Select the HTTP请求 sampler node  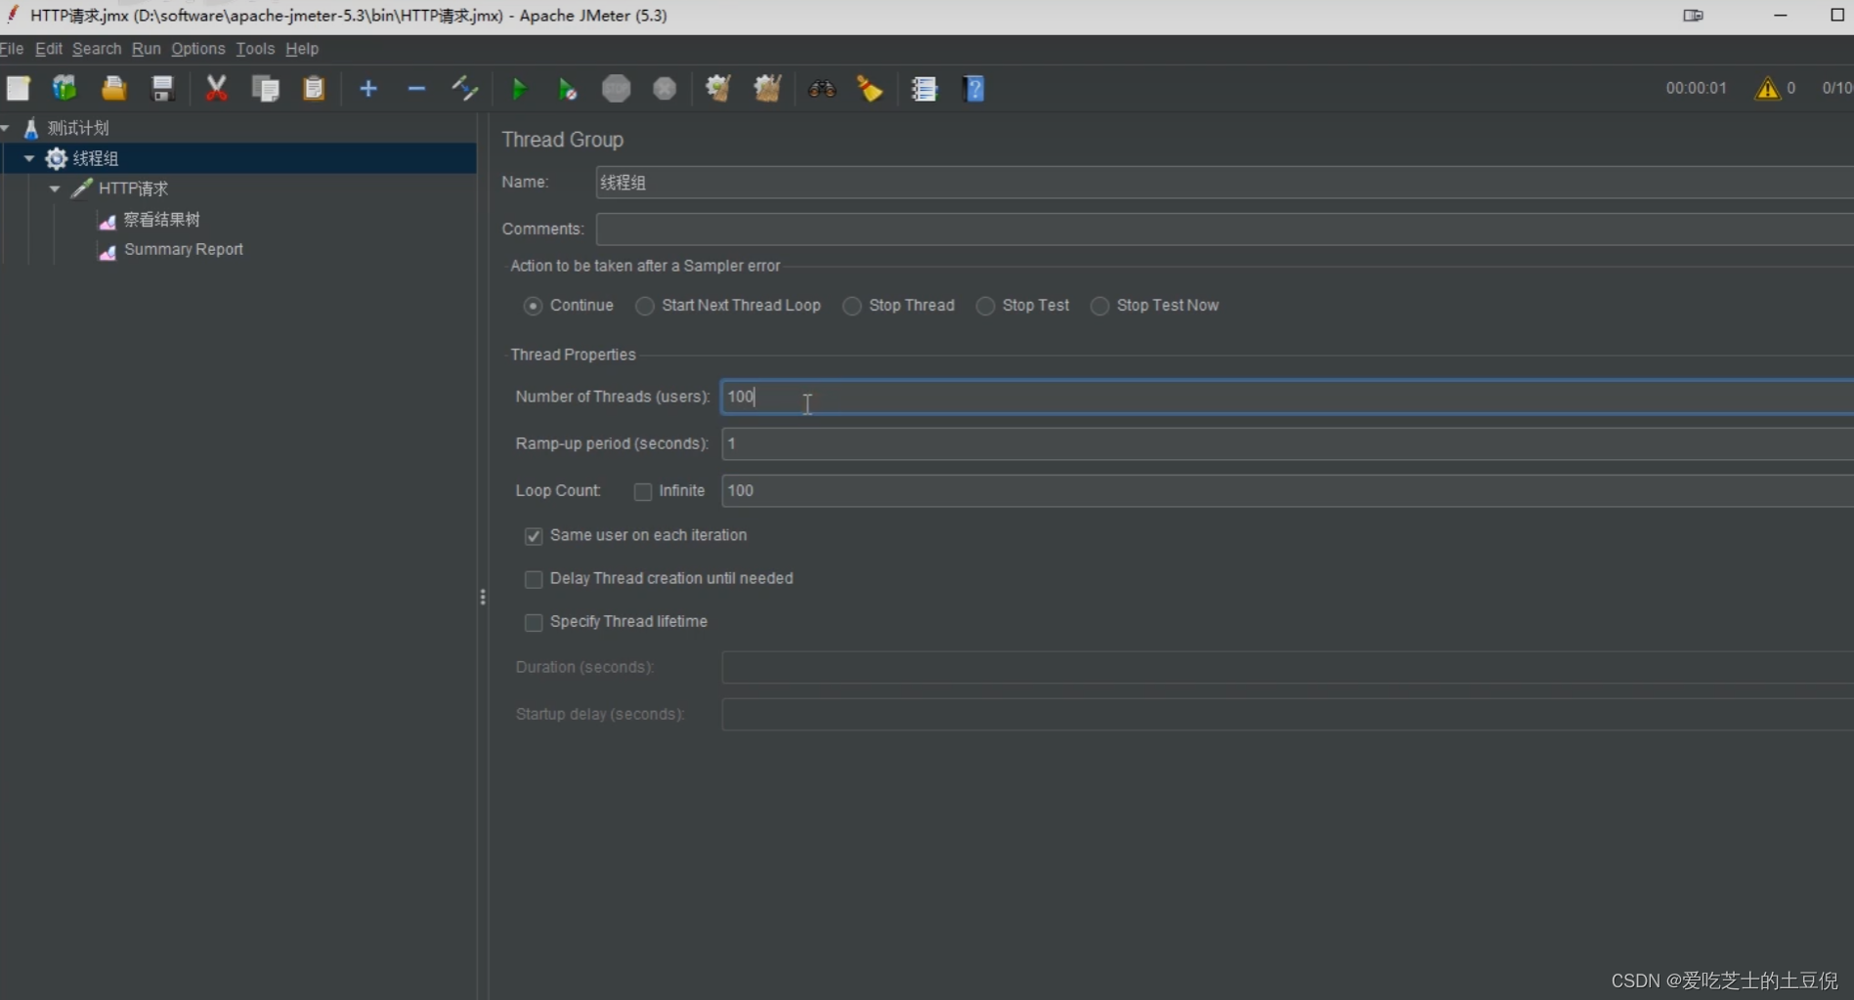133,188
